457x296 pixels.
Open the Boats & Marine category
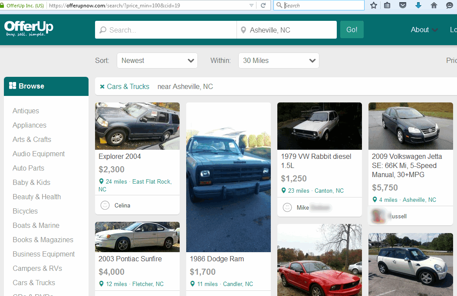coord(36,225)
